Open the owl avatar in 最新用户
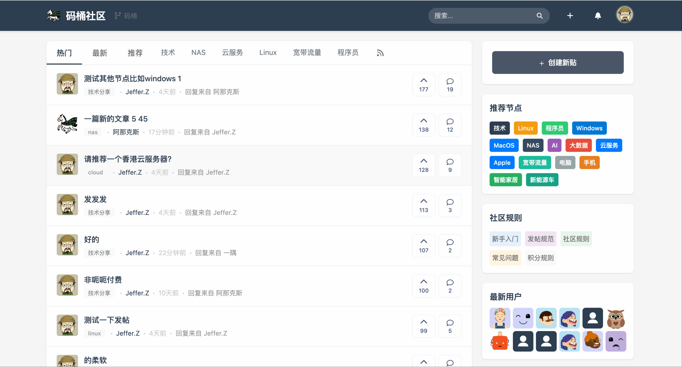This screenshot has height=367, width=682. click(x=616, y=318)
